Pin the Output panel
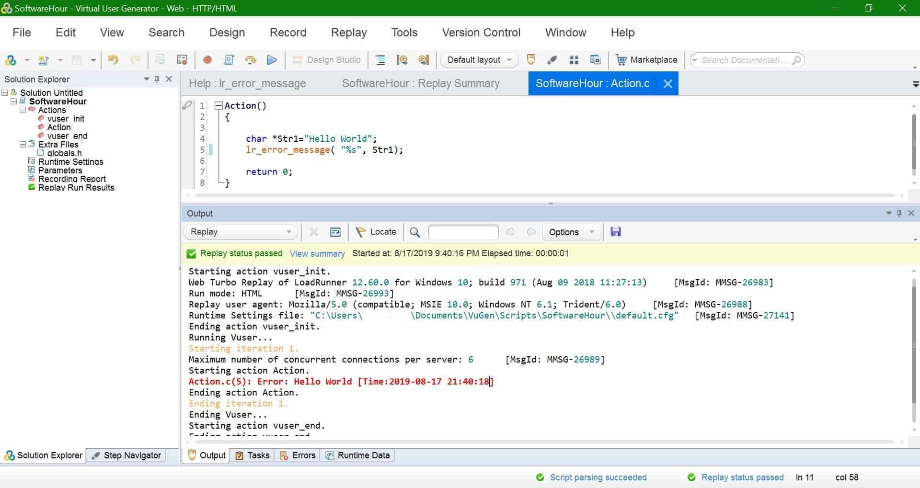This screenshot has height=488, width=920. tap(899, 213)
